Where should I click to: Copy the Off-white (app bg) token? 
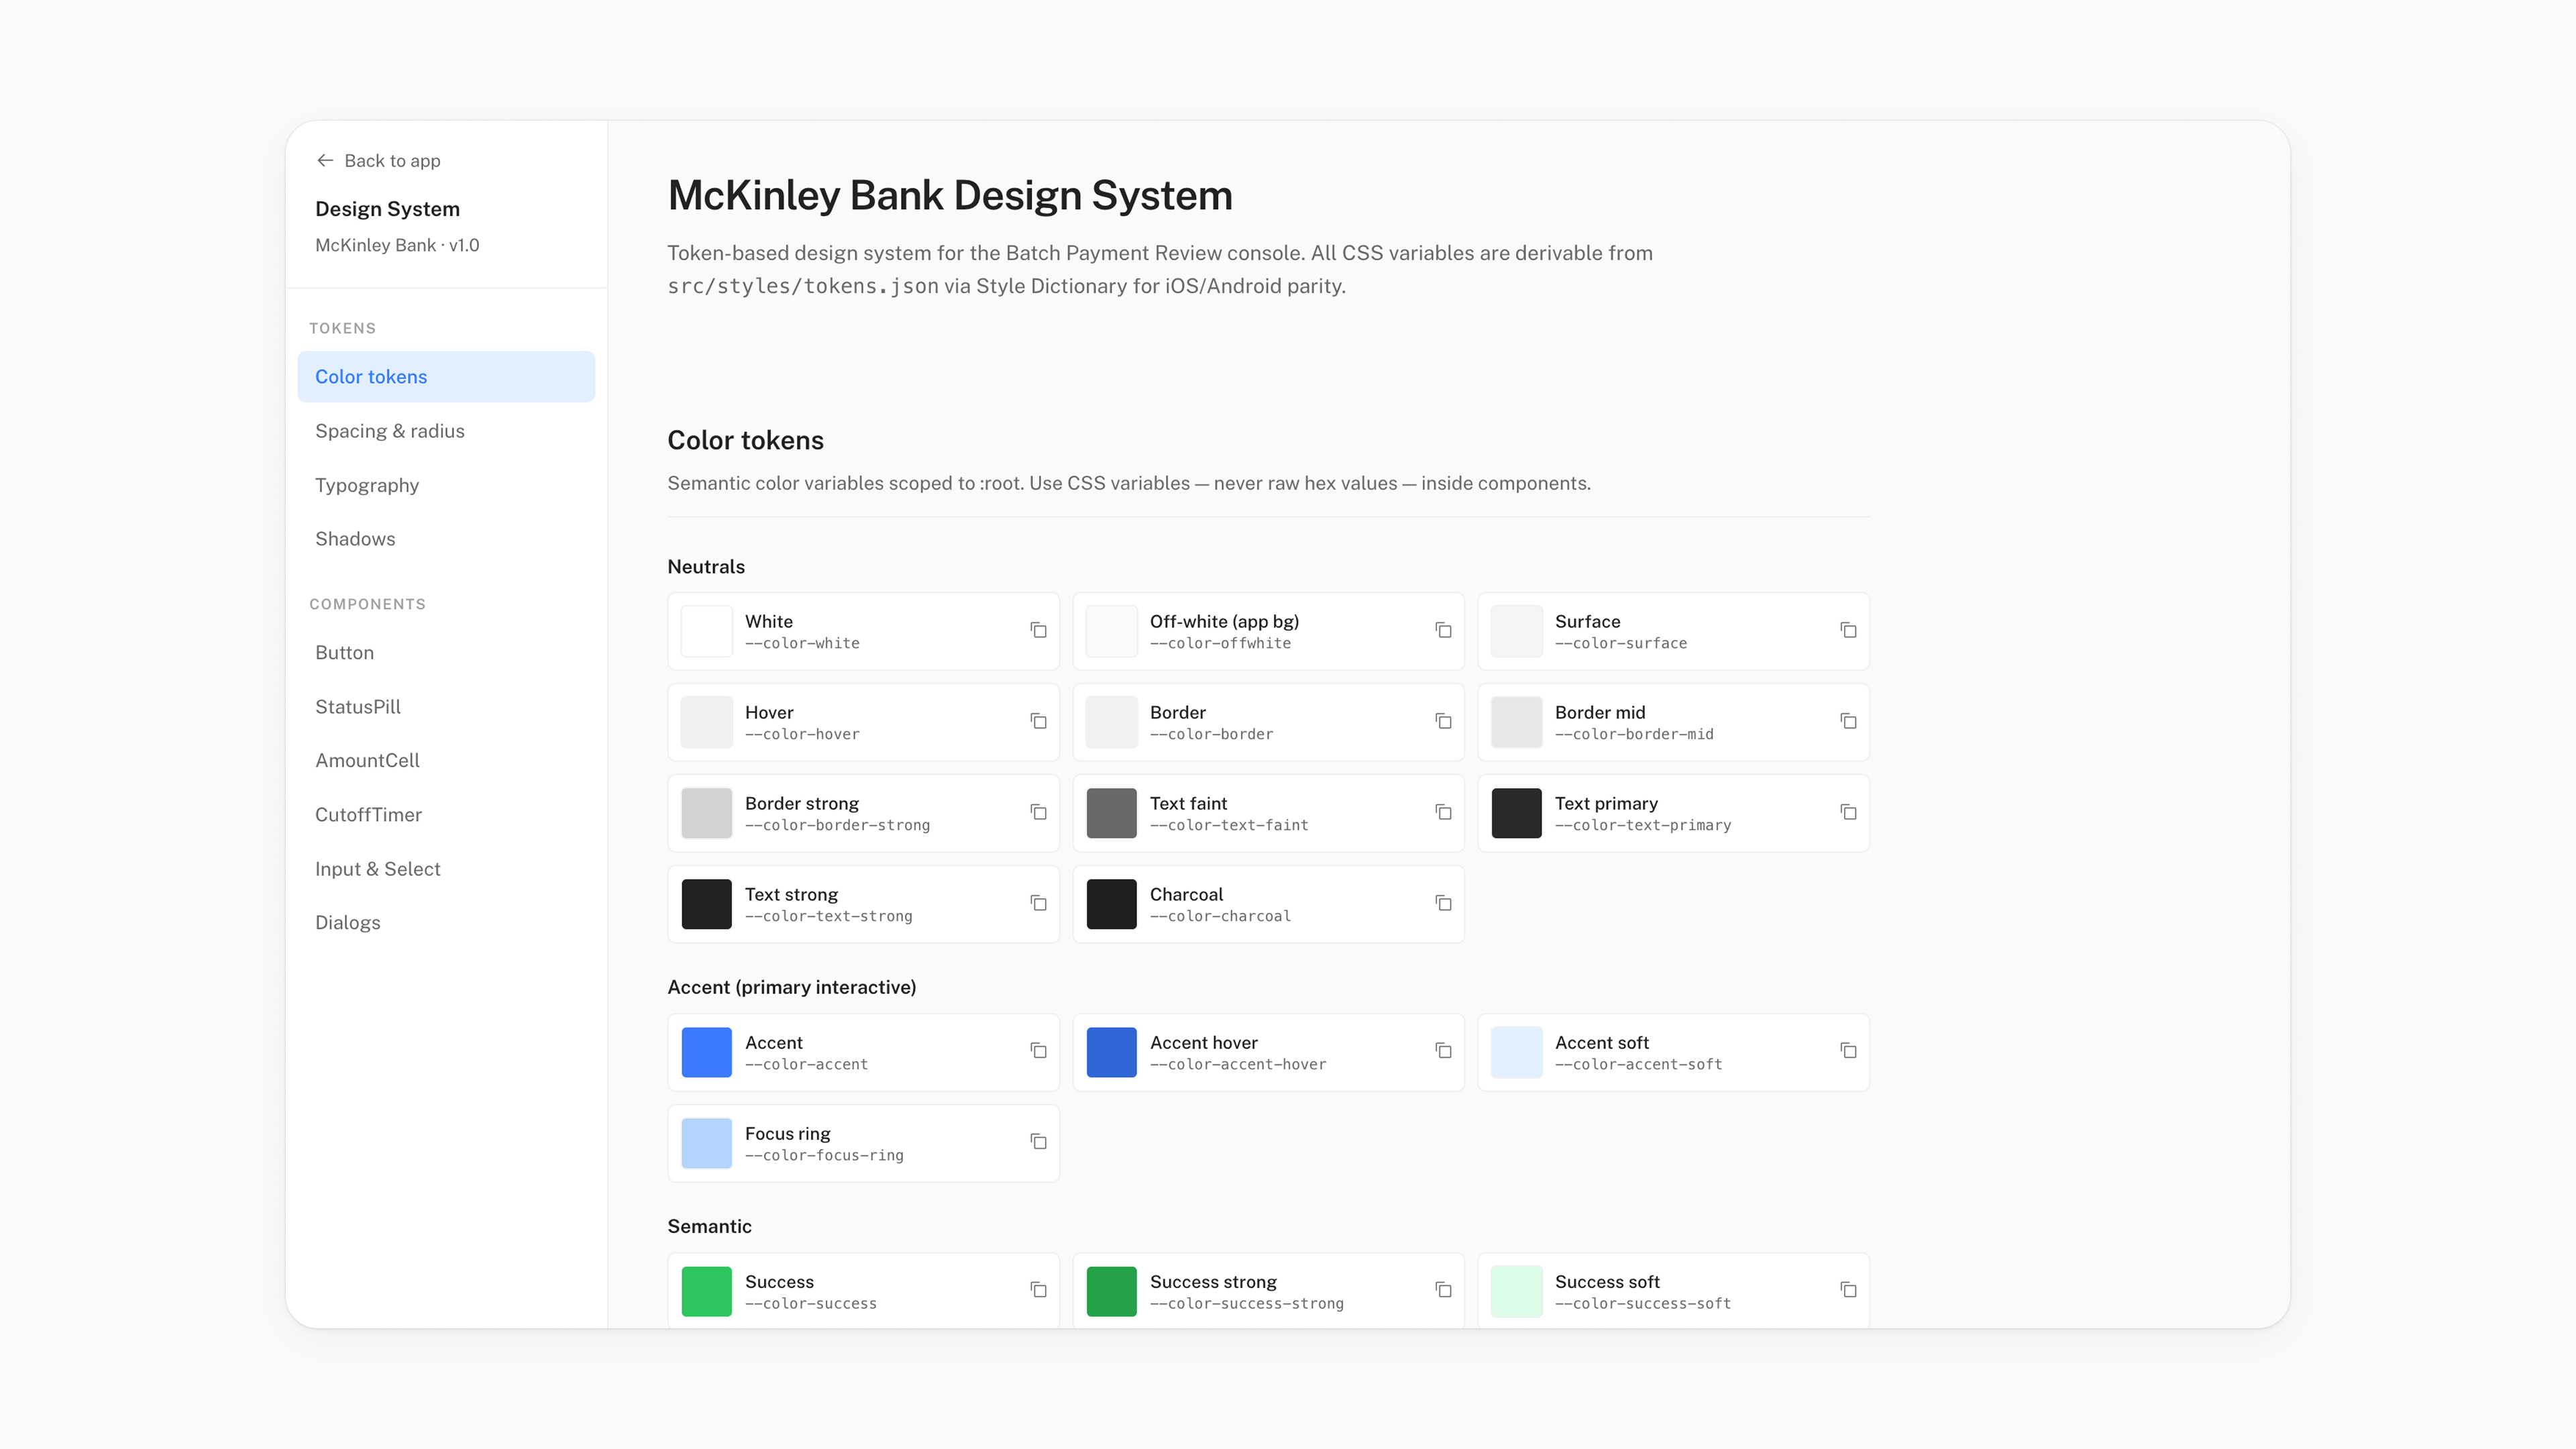[1443, 630]
